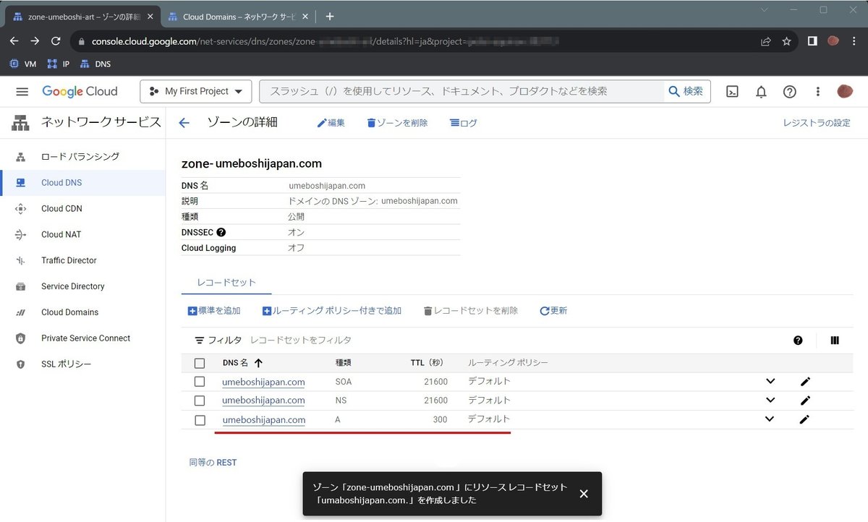Open notifications bell
This screenshot has width=868, height=522.
(761, 92)
